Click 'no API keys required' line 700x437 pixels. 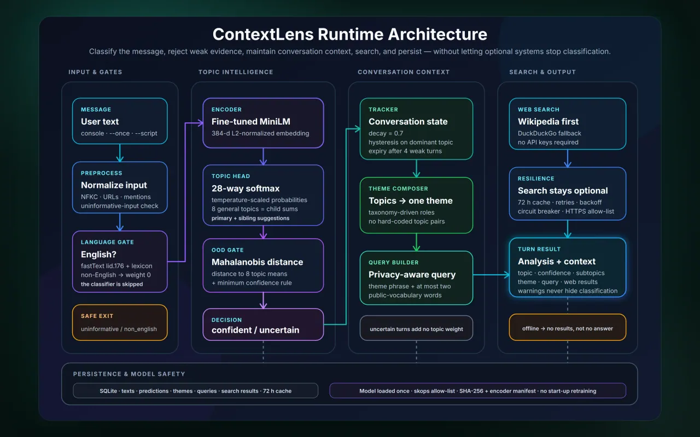point(548,143)
